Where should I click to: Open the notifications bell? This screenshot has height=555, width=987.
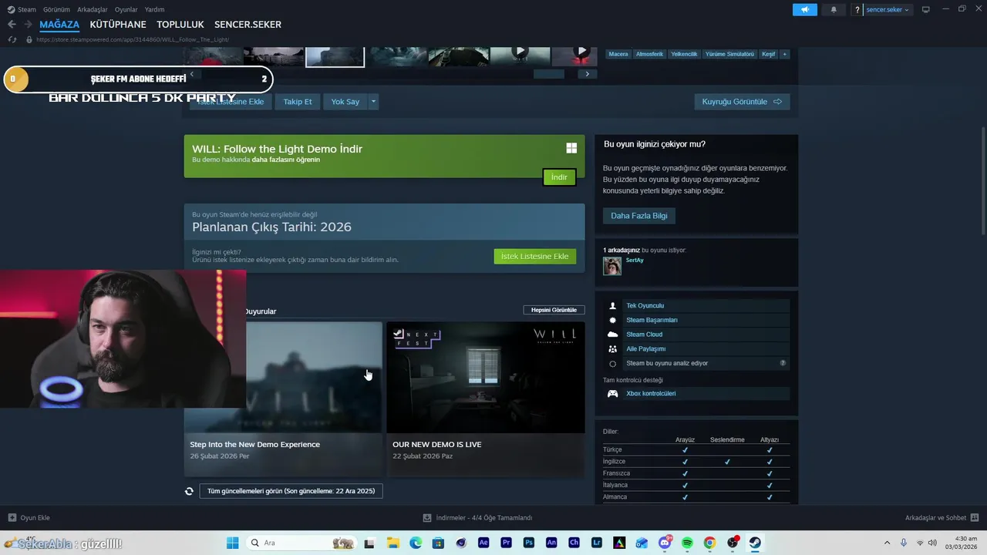pyautogui.click(x=834, y=9)
